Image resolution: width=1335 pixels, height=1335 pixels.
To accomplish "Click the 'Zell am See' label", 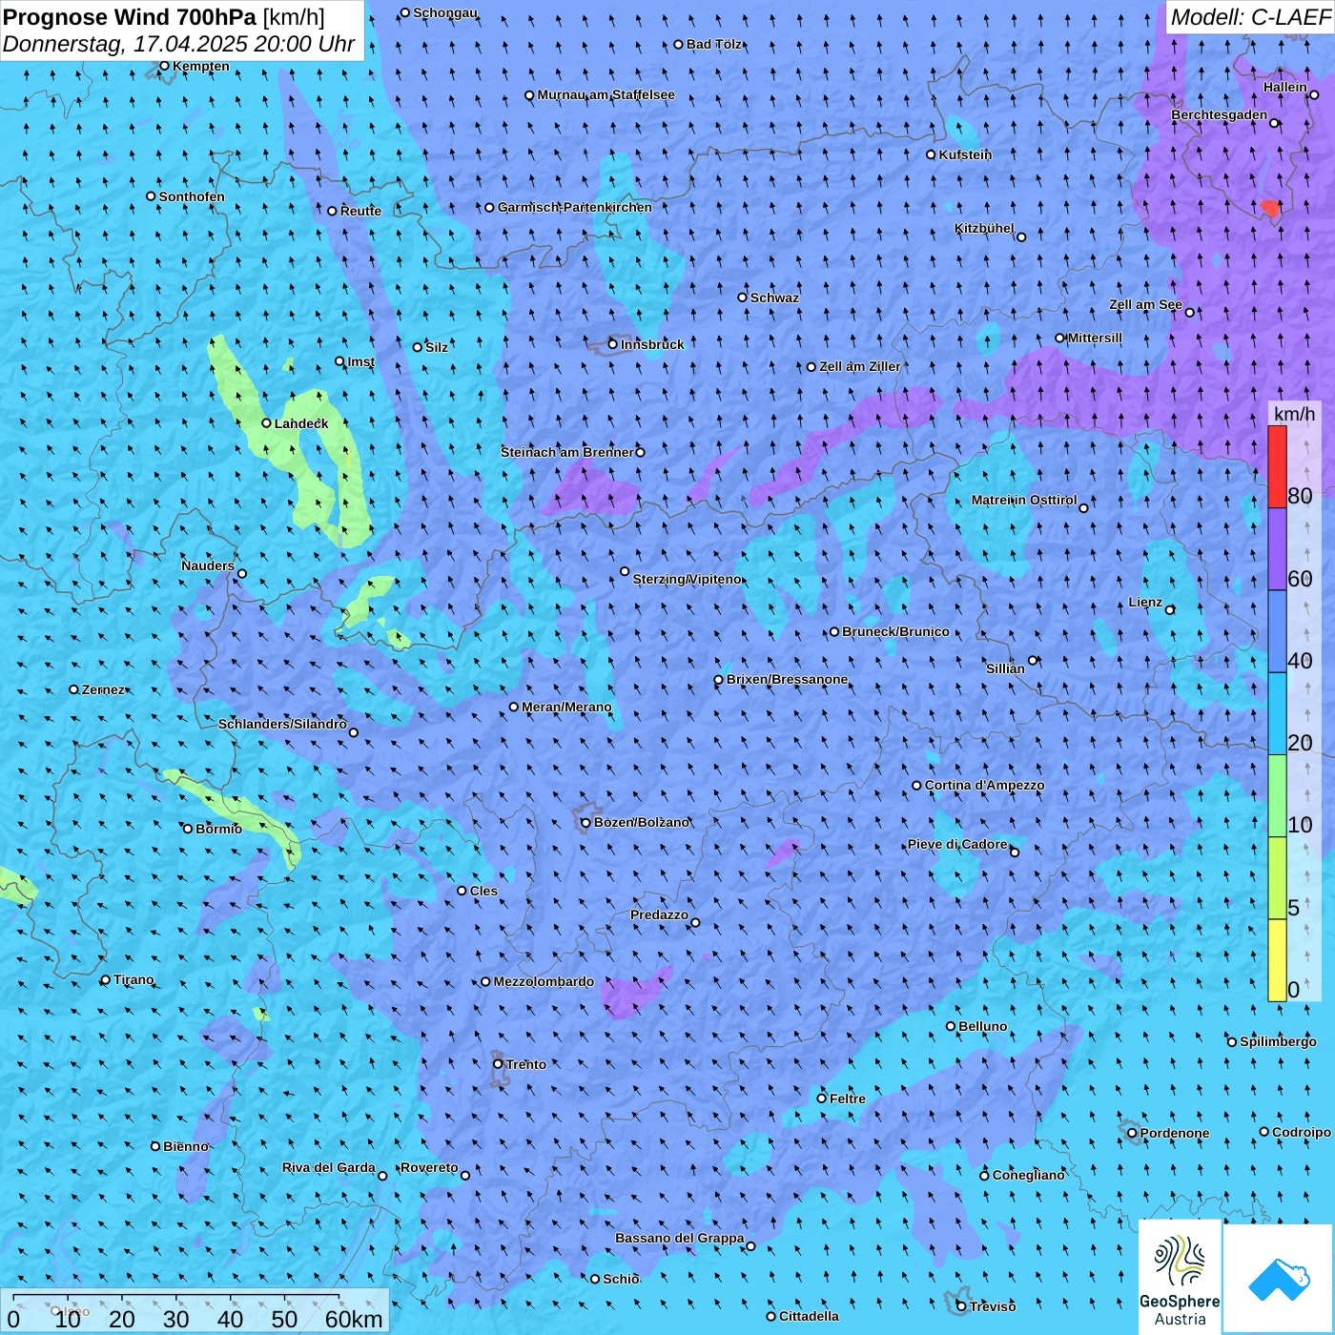I will (1145, 304).
